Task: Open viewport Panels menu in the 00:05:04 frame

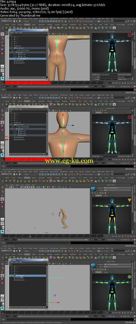Action: click(33, 185)
